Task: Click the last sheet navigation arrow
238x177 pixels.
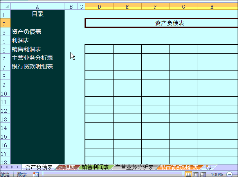Action: (x=18, y=167)
